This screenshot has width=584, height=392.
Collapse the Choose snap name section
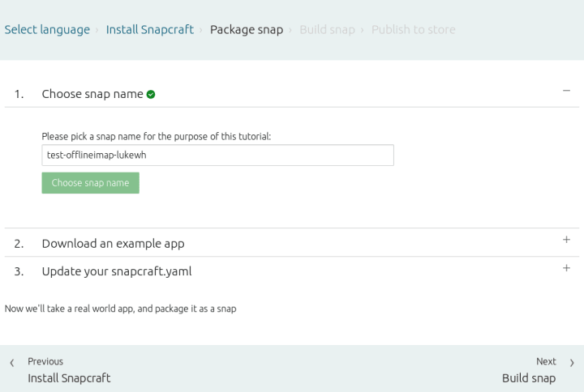coord(566,91)
